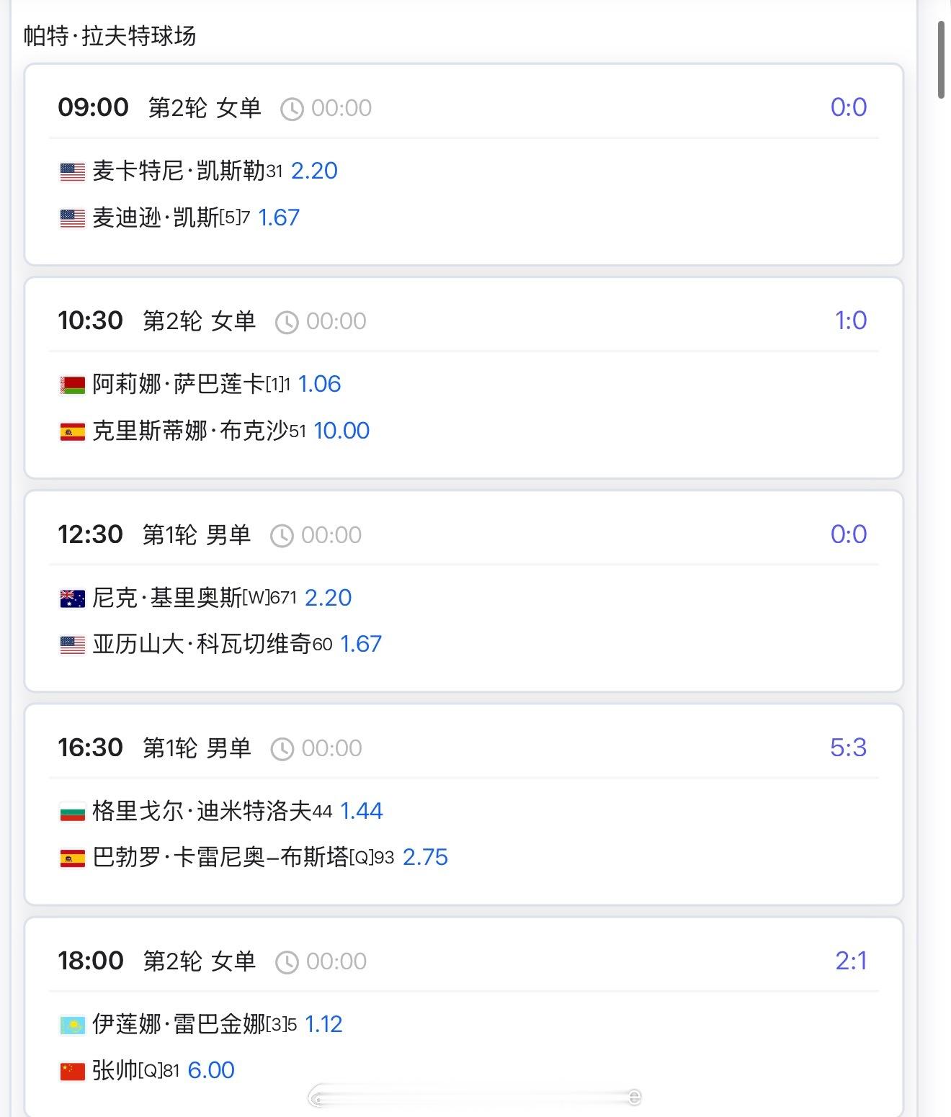Select odds 10.00 for 克里斯蒂娜·布克沙
The height and width of the screenshot is (1117, 951).
[341, 431]
